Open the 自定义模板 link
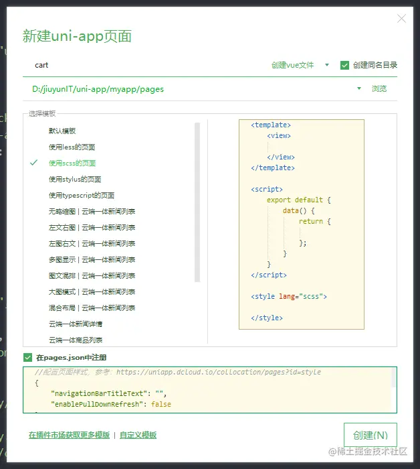The height and width of the screenshot is (469, 420). click(x=138, y=435)
